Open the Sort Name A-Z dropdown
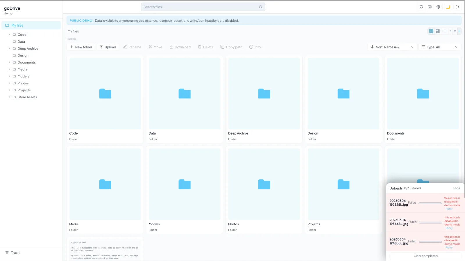465x261 pixels. tap(392, 47)
